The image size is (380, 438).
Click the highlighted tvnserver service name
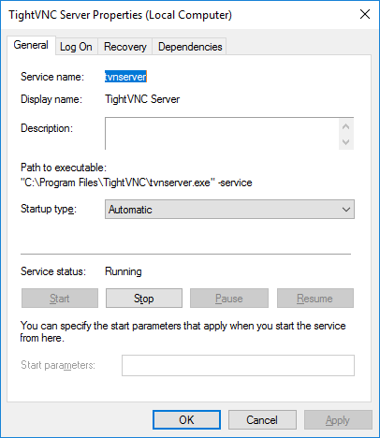click(x=125, y=77)
